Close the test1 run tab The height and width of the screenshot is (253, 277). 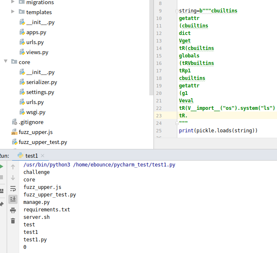[x=43, y=156]
